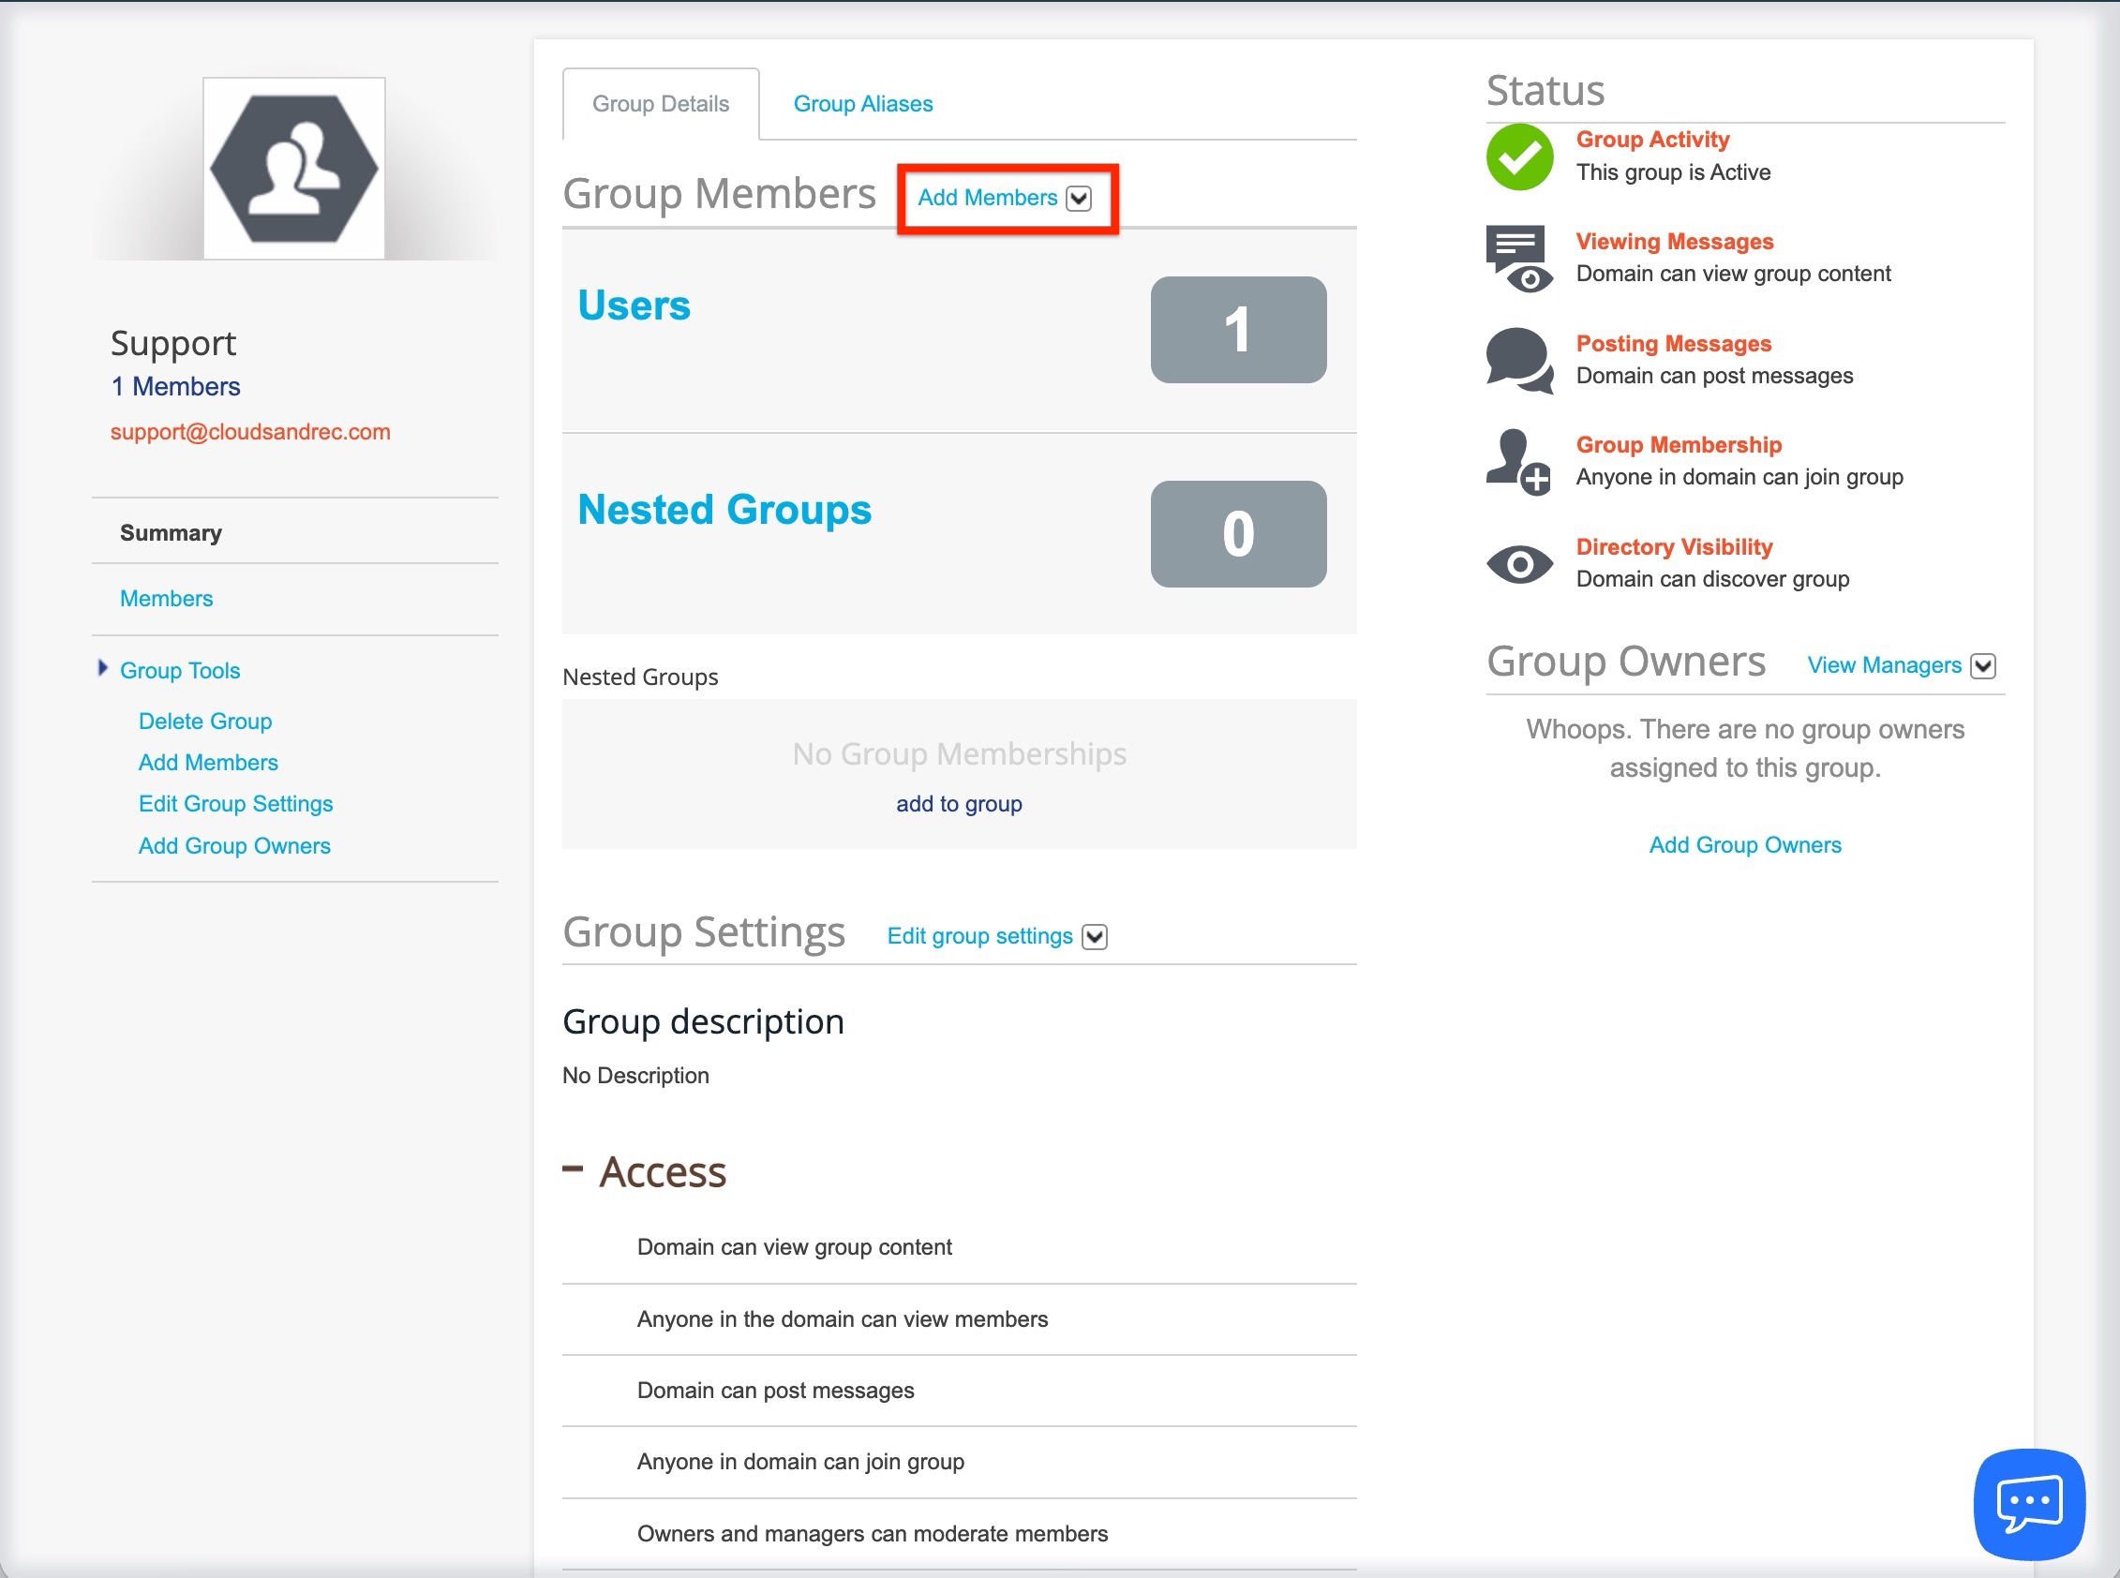Click the add to group link
This screenshot has width=2120, height=1578.
click(x=959, y=804)
